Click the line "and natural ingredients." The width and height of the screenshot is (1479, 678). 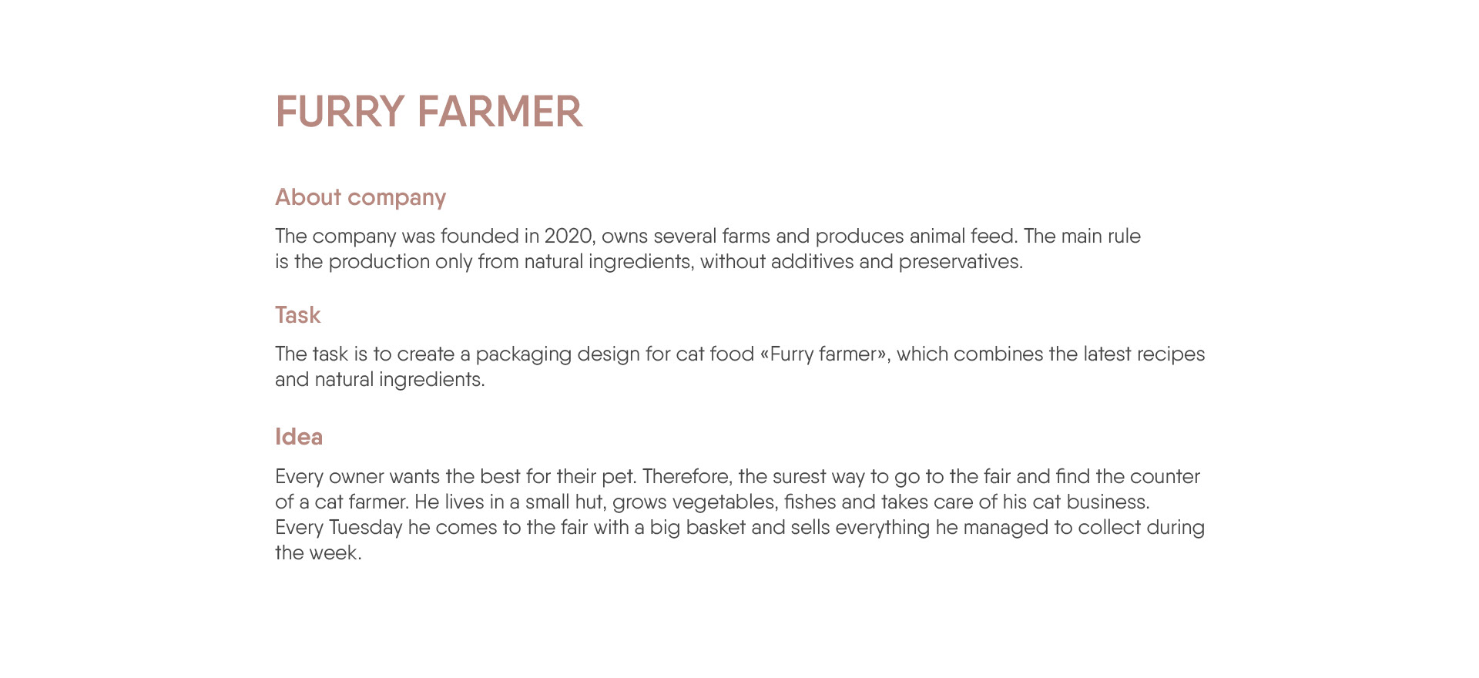tap(380, 379)
